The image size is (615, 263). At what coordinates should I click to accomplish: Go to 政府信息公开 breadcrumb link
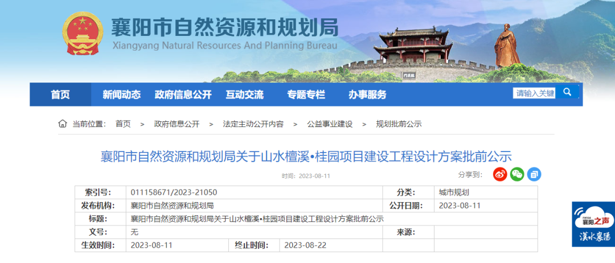177,124
